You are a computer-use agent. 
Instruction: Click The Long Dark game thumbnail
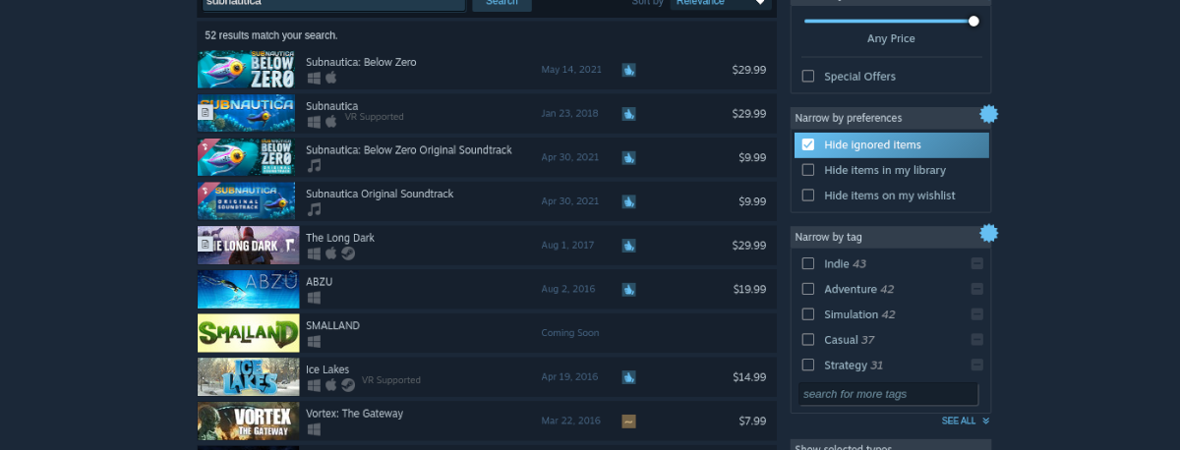coord(248,246)
